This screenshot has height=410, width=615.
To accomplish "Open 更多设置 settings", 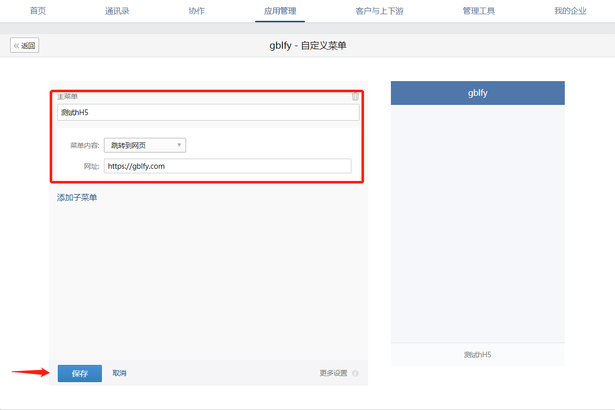I will coord(334,373).
